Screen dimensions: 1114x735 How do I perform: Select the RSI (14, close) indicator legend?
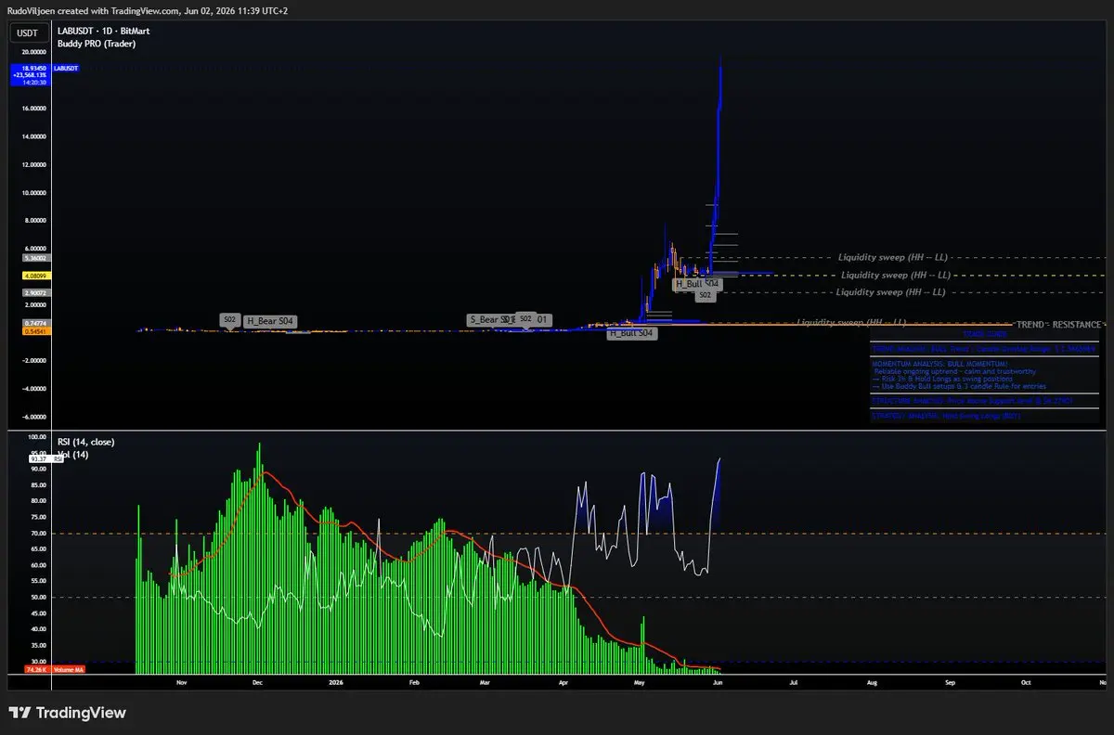click(84, 442)
